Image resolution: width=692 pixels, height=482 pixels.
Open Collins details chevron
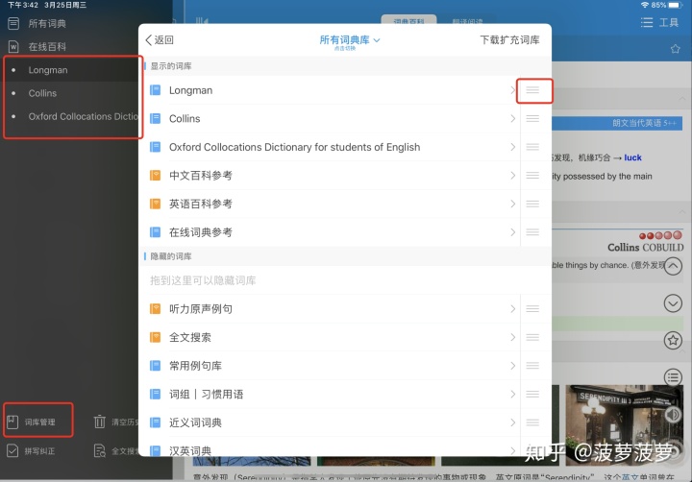[x=513, y=119]
